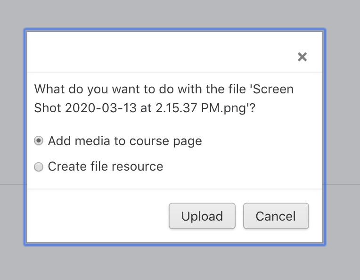Click the gray overlay right of the dialog
360x280 pixels.
(343, 138)
